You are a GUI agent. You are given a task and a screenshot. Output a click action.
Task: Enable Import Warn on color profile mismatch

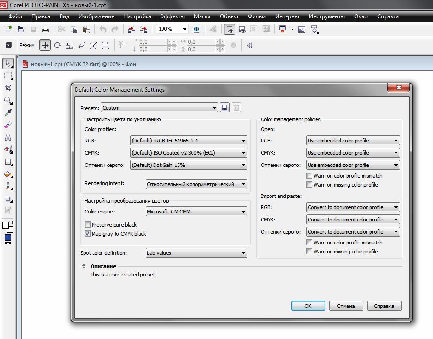tap(309, 242)
